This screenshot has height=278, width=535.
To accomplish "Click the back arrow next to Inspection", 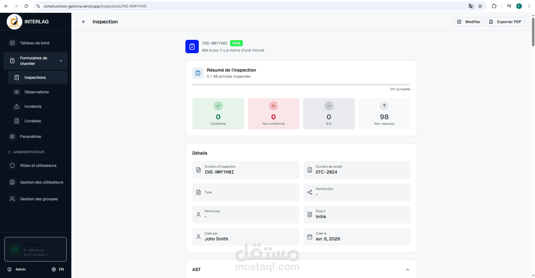I will (x=83, y=22).
